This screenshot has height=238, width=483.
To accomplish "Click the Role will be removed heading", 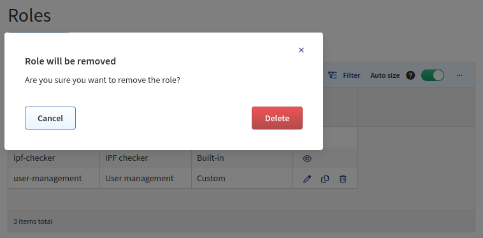I will click(71, 61).
